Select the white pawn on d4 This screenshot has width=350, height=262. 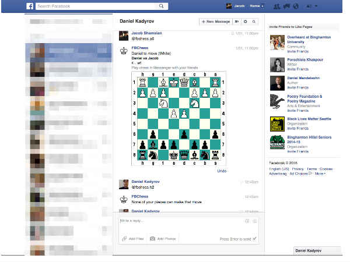(184, 114)
